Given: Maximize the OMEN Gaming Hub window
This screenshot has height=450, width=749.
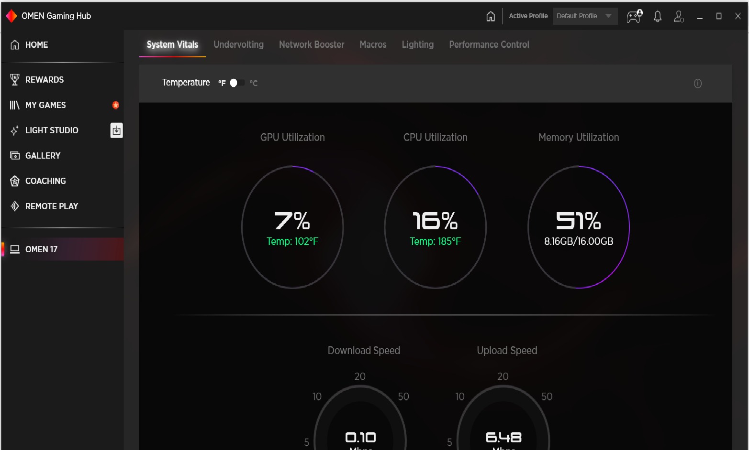Looking at the screenshot, I should (x=719, y=16).
